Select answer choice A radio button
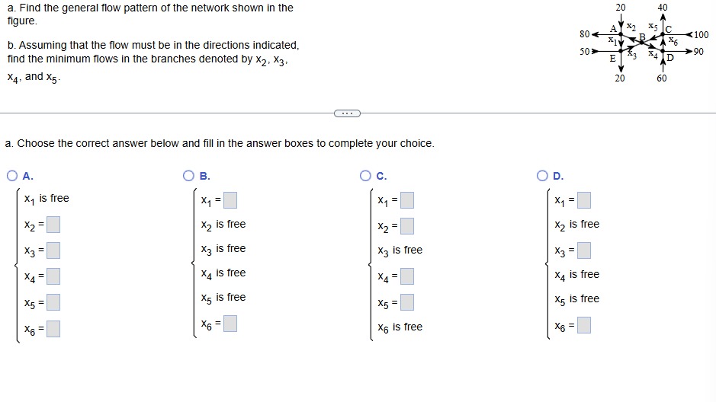Image resolution: width=716 pixels, height=402 pixels. (12, 176)
